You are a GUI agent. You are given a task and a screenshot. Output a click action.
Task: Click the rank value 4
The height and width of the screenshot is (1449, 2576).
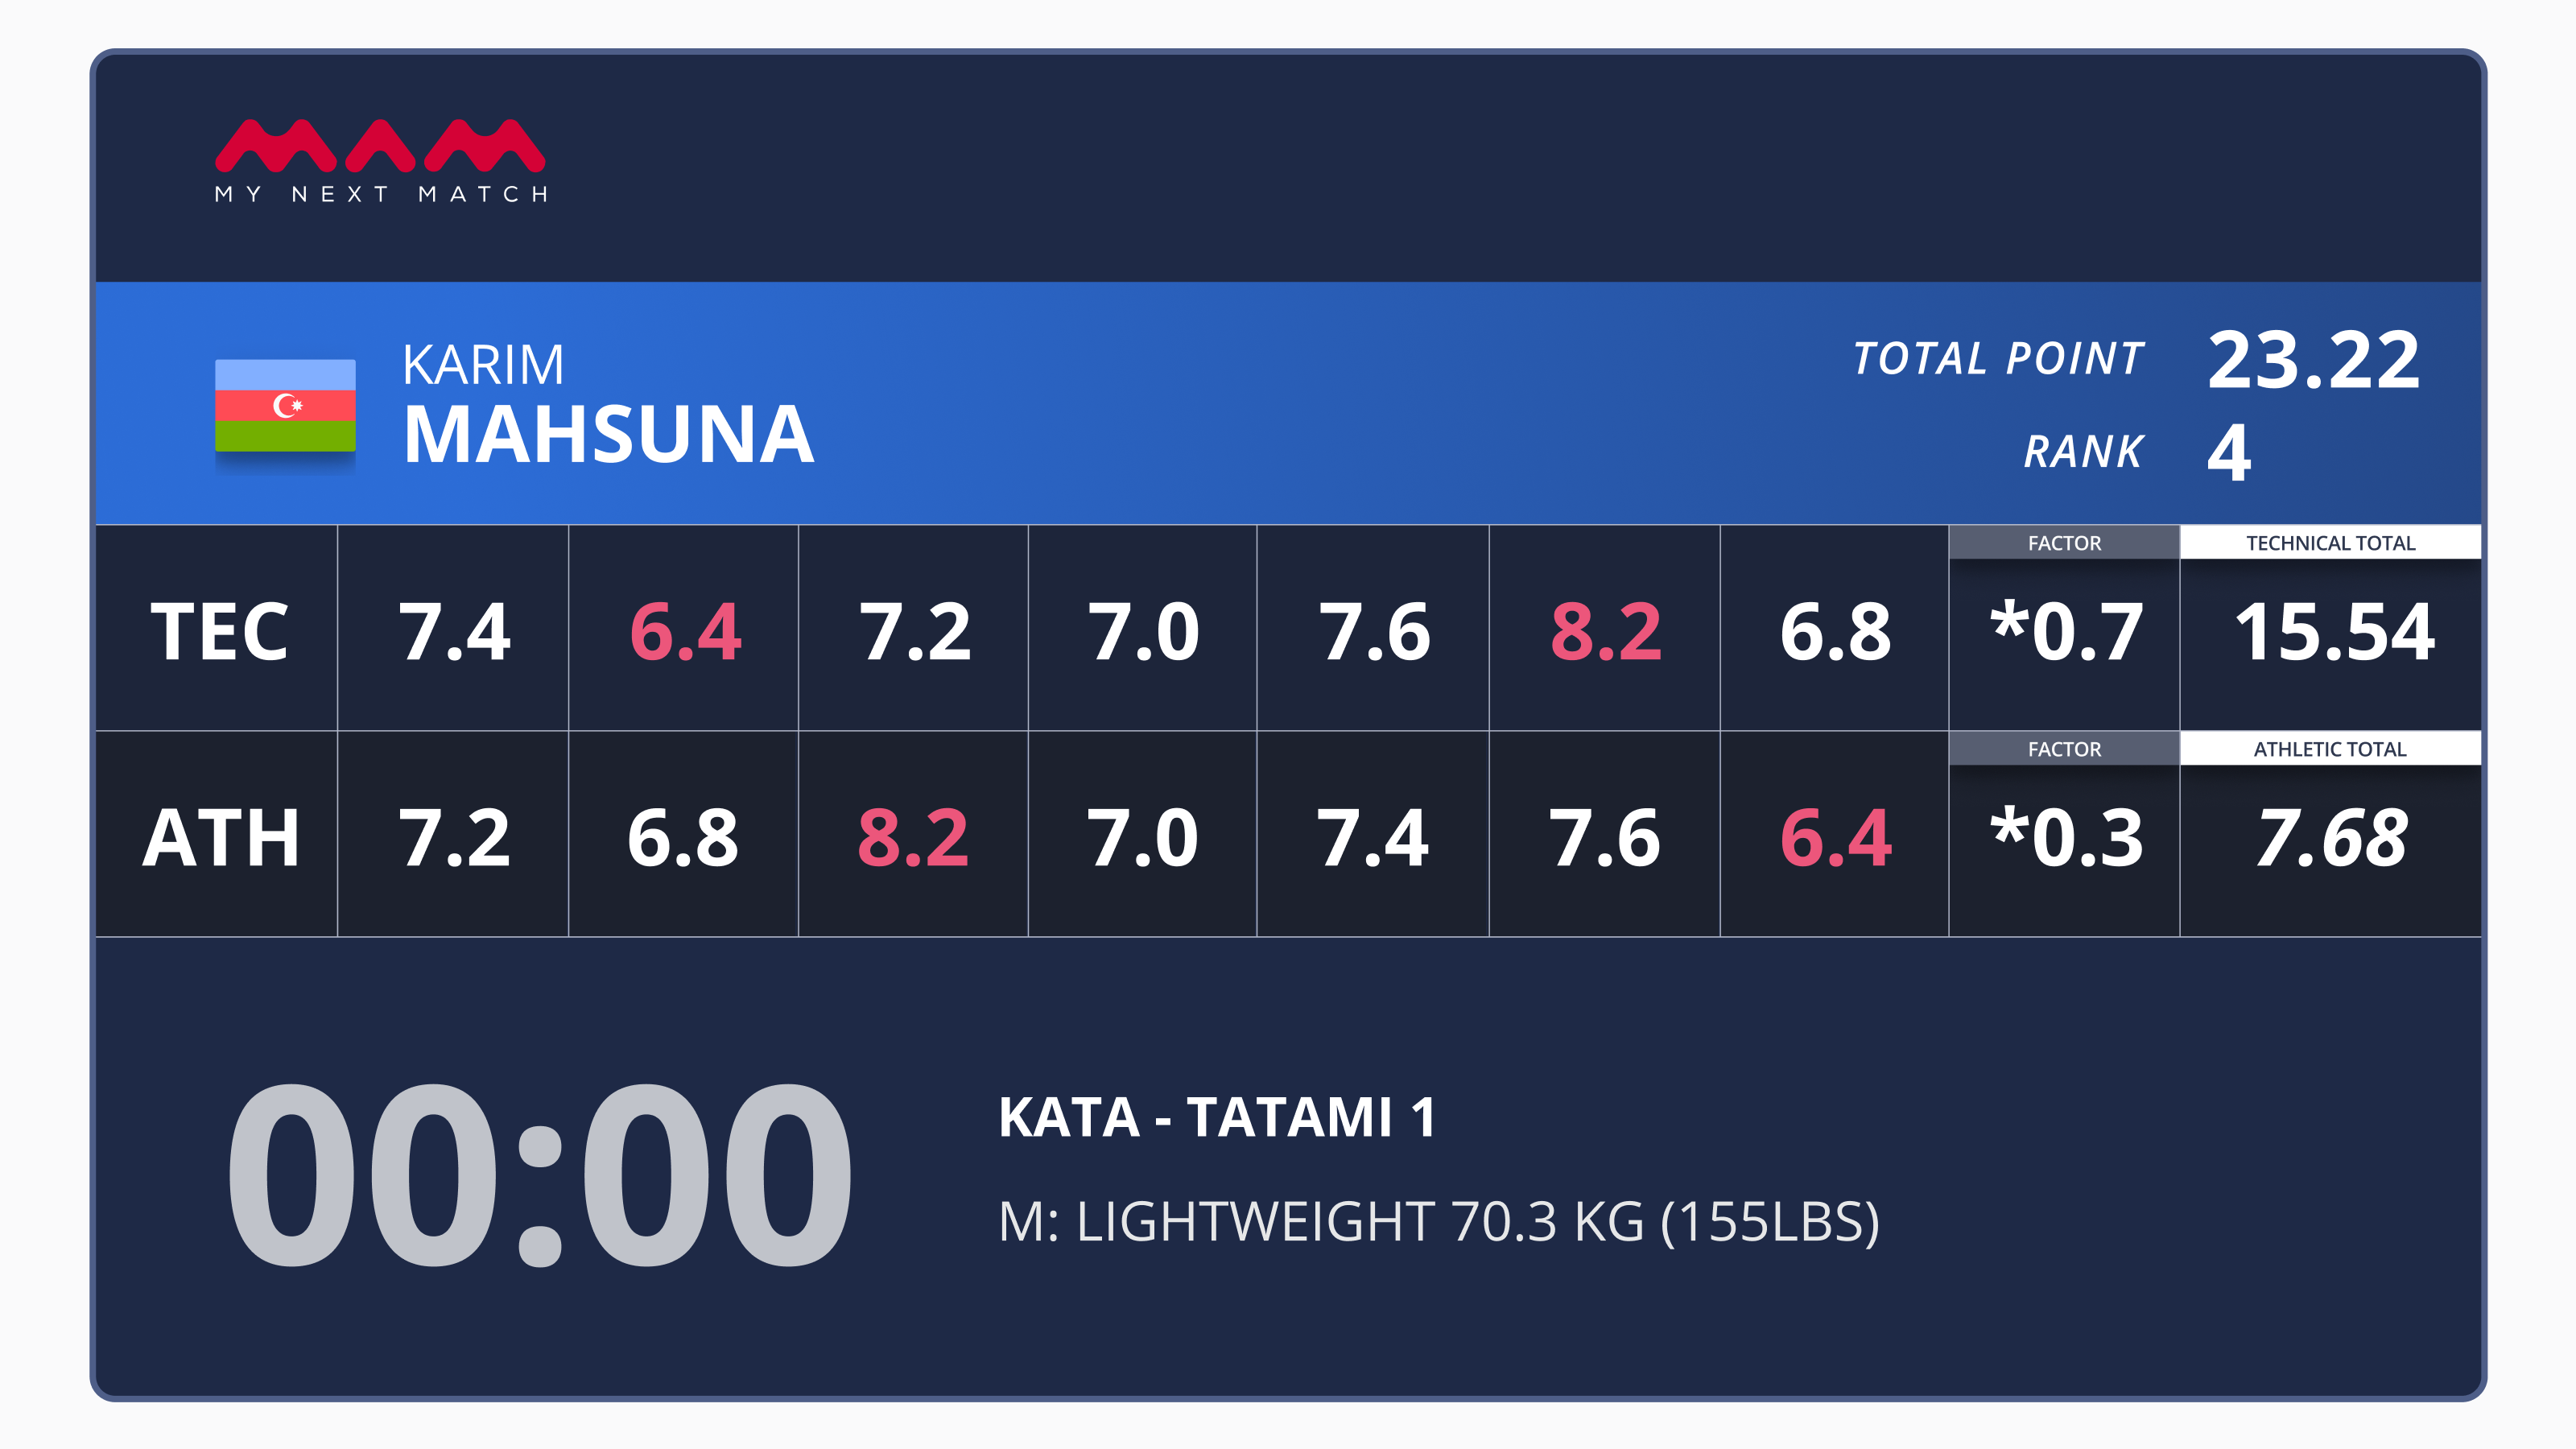(x=2229, y=452)
